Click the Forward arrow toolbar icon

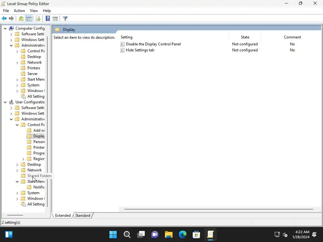[x=11, y=19]
